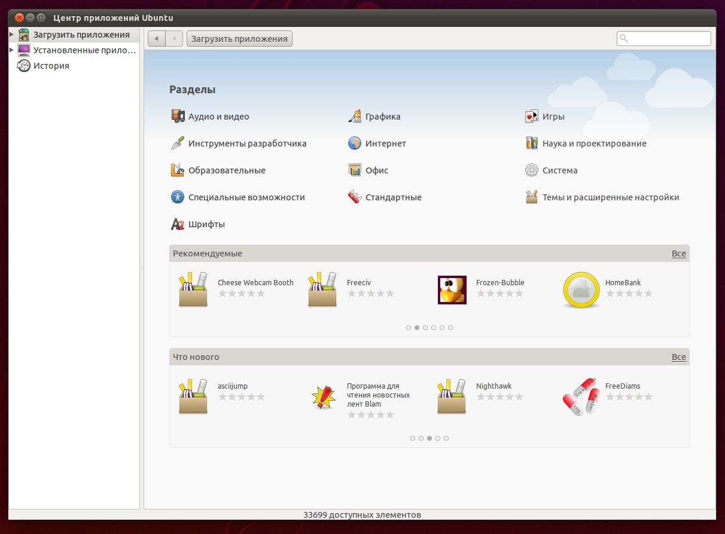
Task: Go back with the left arrow button
Action: 157,39
